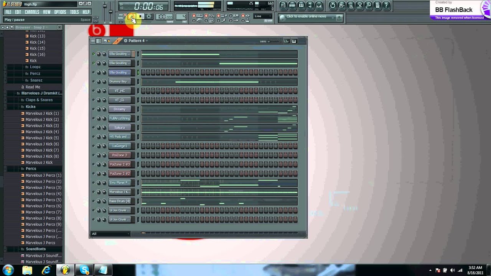Click the VT_HC channel button
The image size is (491, 276).
(120, 91)
